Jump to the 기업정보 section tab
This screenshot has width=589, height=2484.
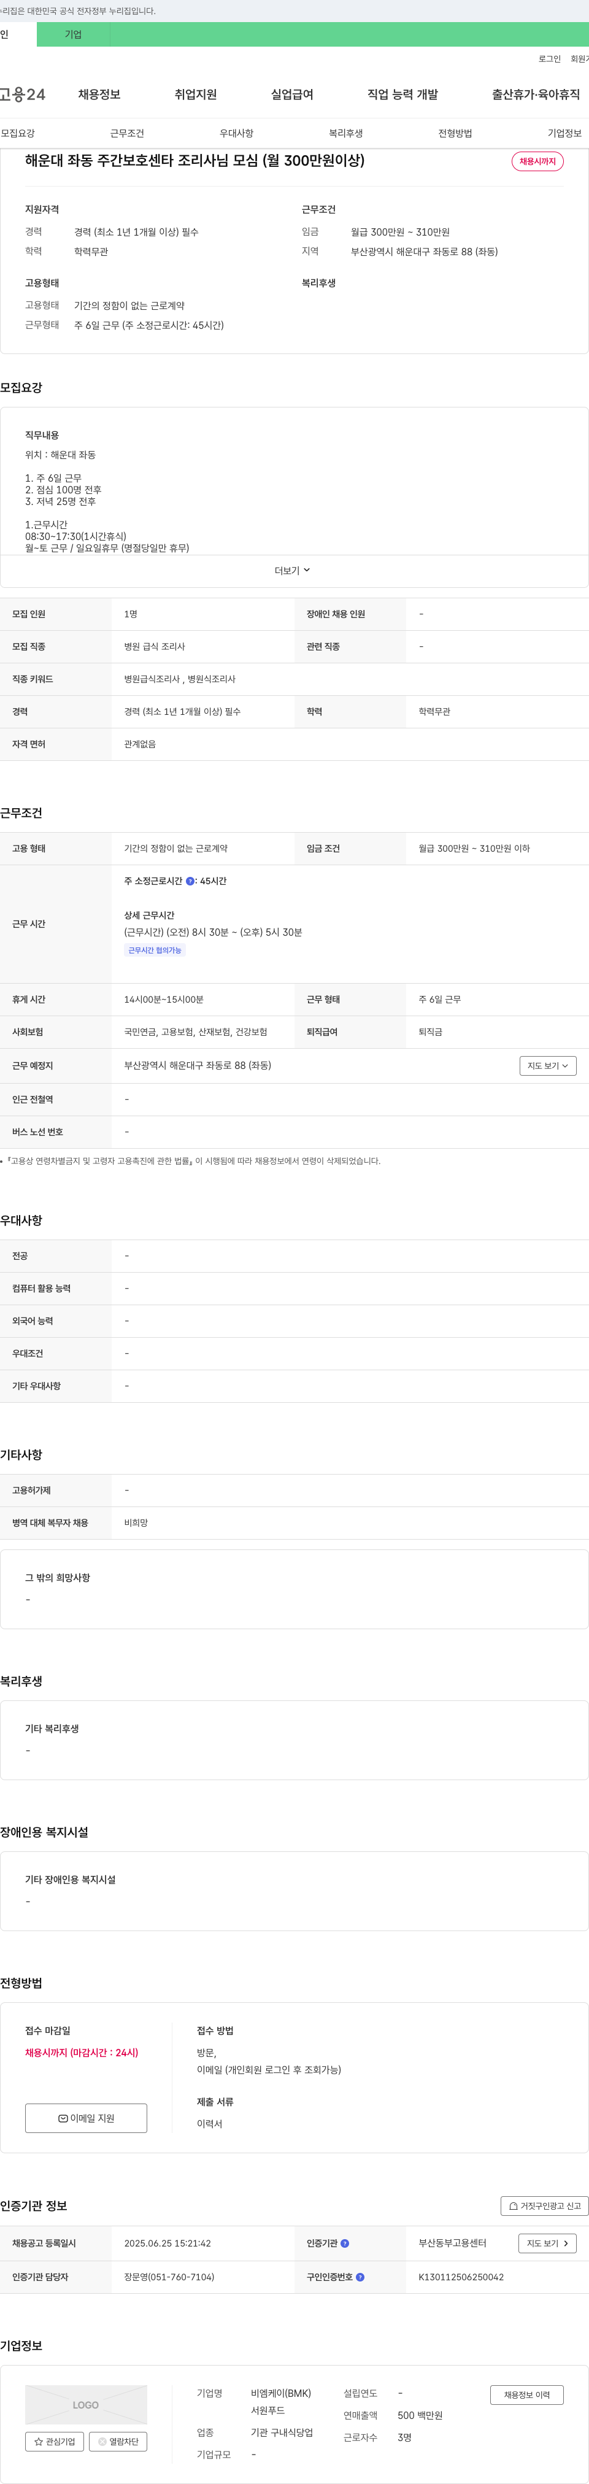pyautogui.click(x=565, y=134)
